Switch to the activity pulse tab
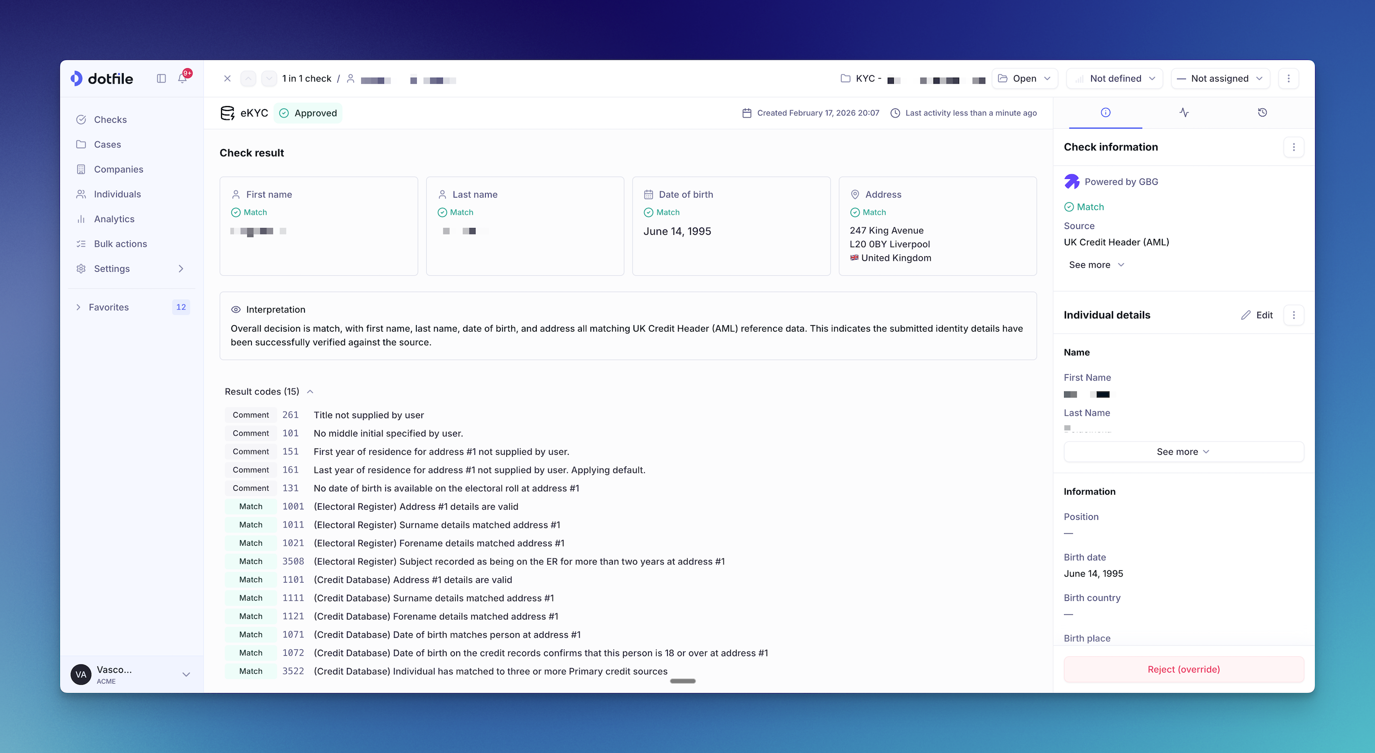The width and height of the screenshot is (1375, 753). 1183,112
